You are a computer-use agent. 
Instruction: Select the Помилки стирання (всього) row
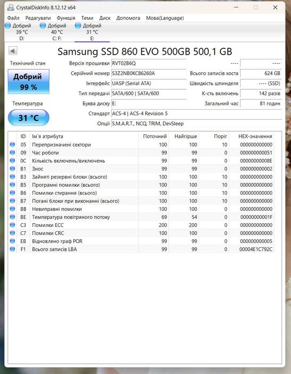pyautogui.click(x=141, y=193)
